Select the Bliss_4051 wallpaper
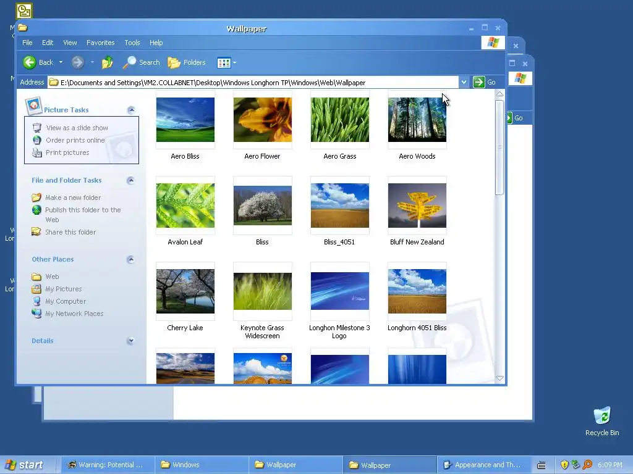This screenshot has width=633, height=474. point(340,206)
